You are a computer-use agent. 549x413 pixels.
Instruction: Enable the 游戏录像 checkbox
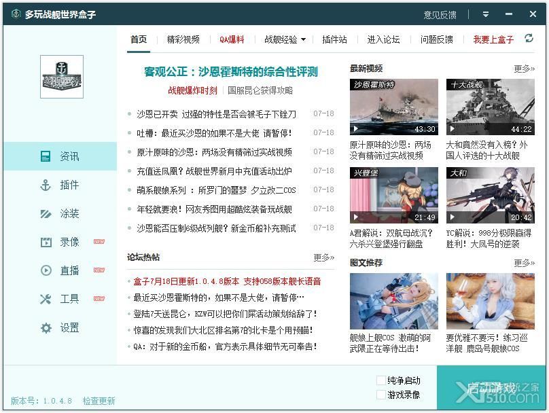[x=381, y=395]
